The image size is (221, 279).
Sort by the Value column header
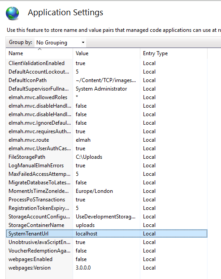click(x=106, y=53)
